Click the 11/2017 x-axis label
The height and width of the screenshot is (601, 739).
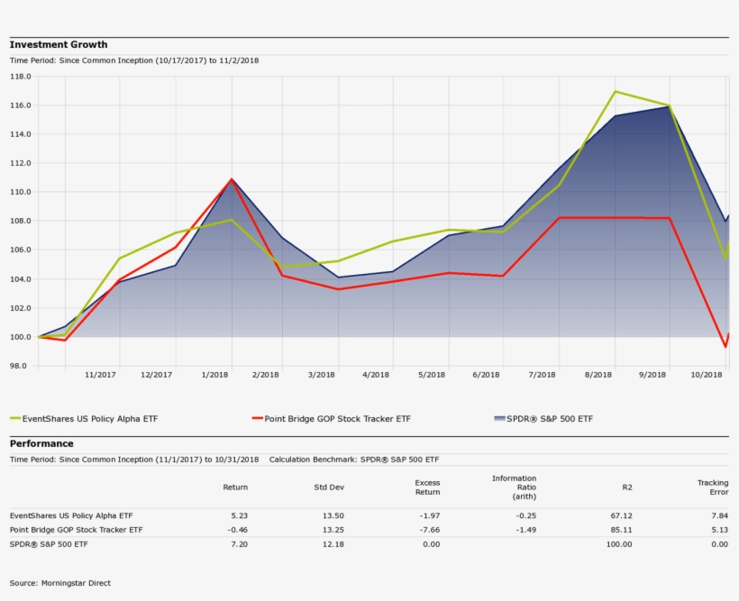(x=100, y=375)
